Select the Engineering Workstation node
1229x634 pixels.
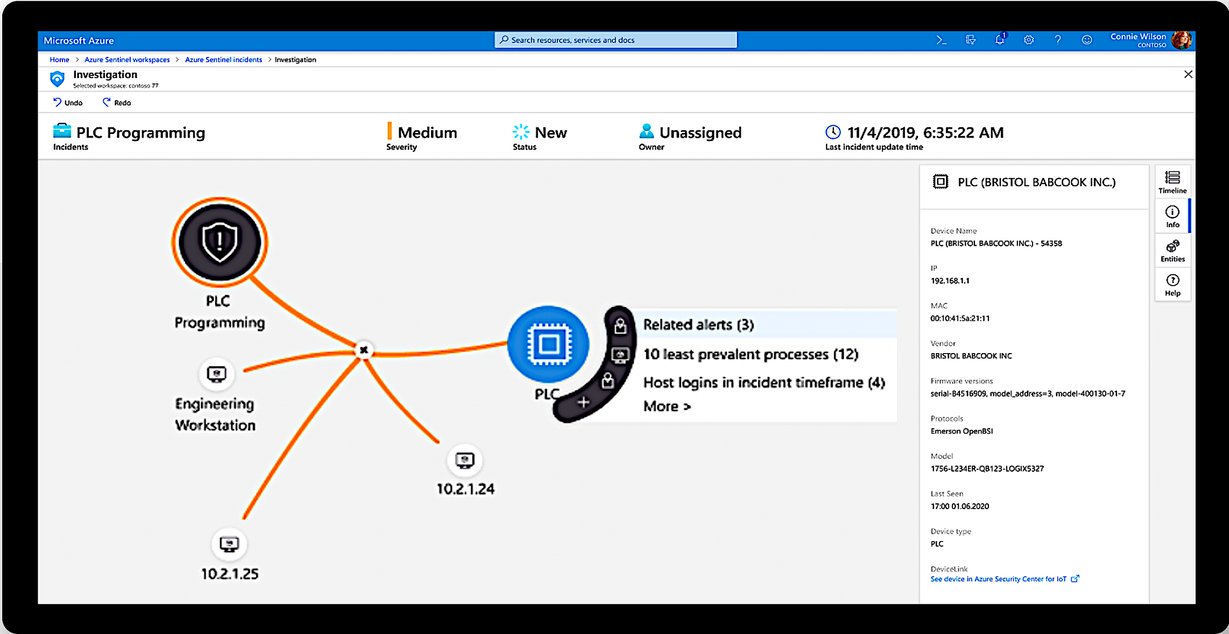[216, 374]
